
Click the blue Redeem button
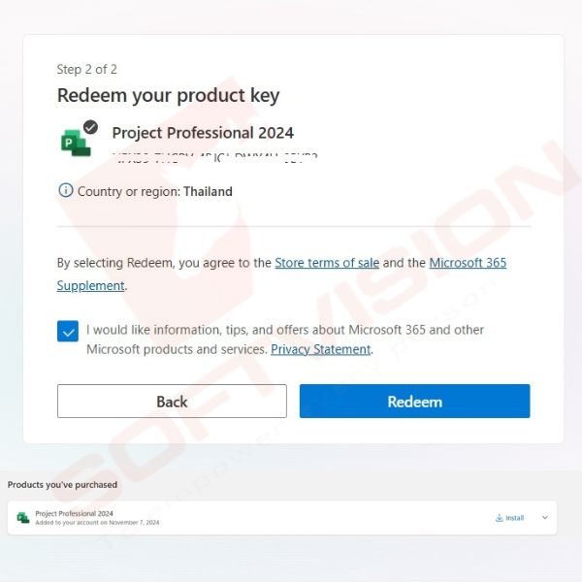coord(414,401)
